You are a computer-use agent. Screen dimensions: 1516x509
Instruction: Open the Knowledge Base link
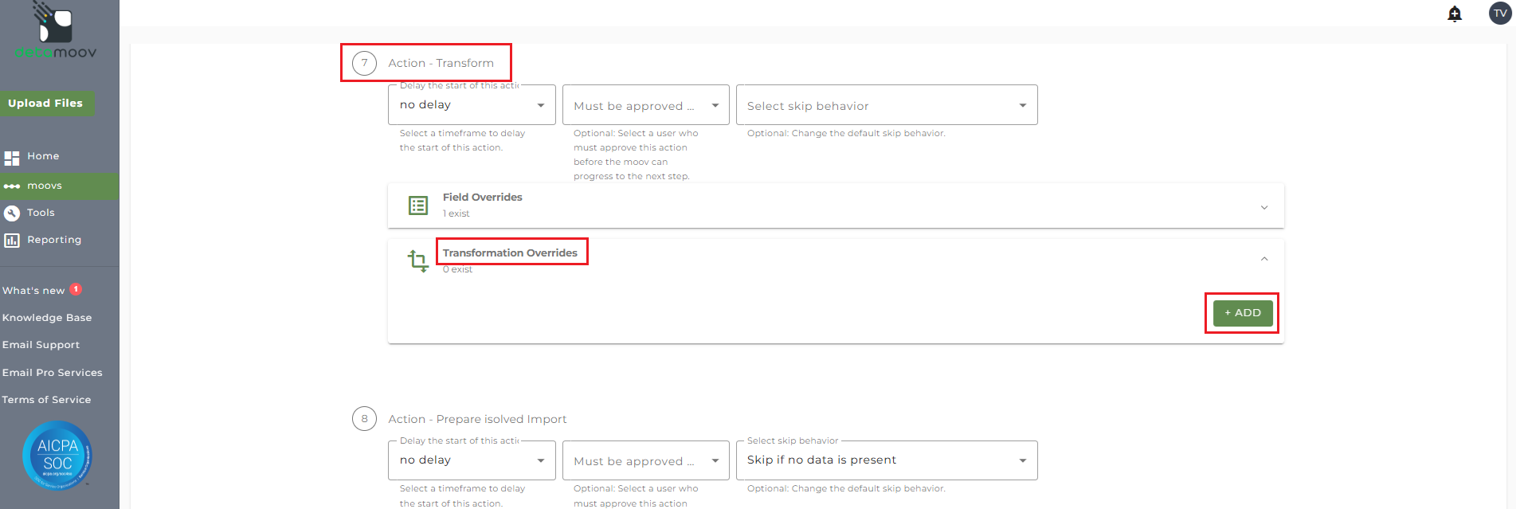tap(47, 318)
